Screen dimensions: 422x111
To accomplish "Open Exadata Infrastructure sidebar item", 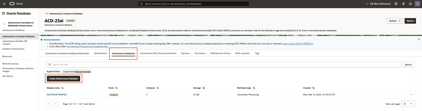I will 13,49.
